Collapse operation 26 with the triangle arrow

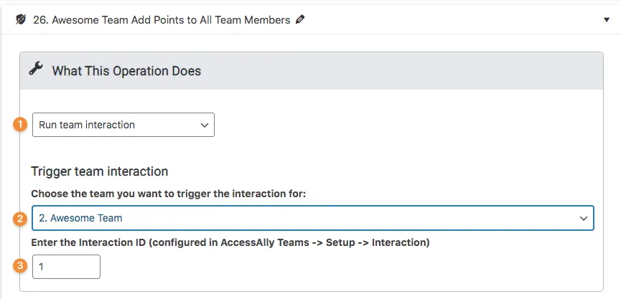coord(607,20)
